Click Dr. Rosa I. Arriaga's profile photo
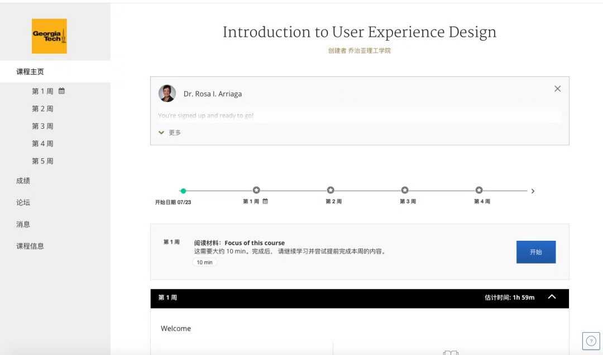 pyautogui.click(x=167, y=94)
